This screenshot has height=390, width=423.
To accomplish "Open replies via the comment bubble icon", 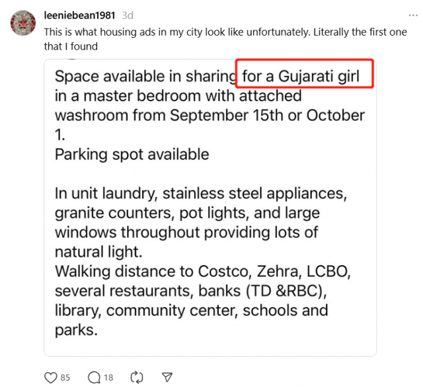I will (x=94, y=377).
